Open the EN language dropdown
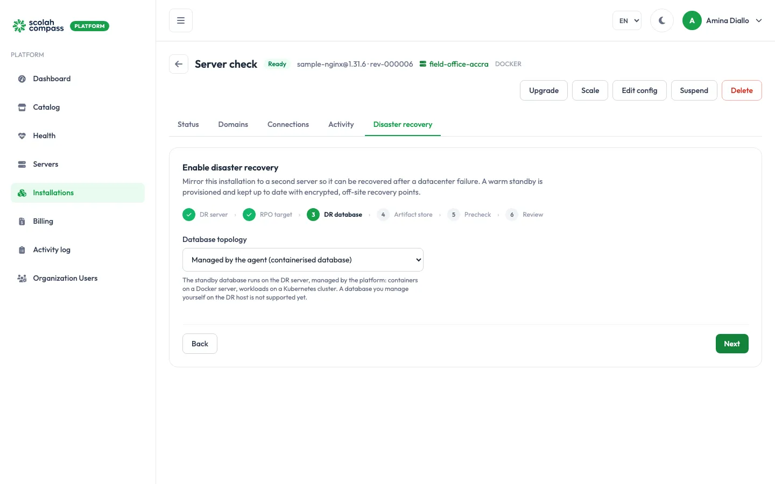Screen dimensions: 775x484 tap(627, 20)
